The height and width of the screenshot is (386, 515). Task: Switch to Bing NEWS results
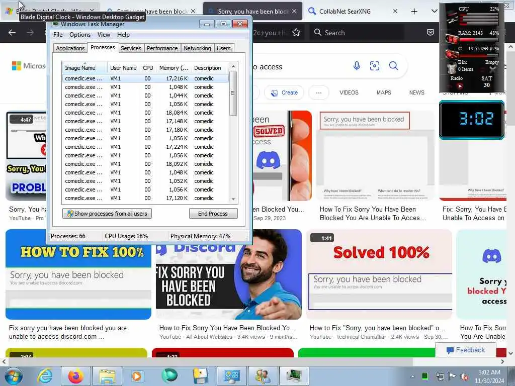click(x=416, y=92)
